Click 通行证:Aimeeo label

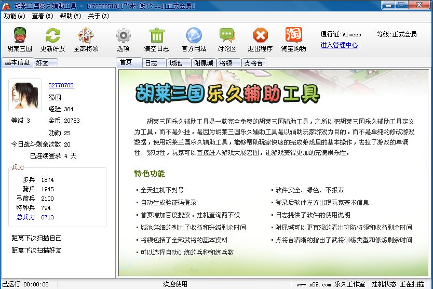point(341,34)
